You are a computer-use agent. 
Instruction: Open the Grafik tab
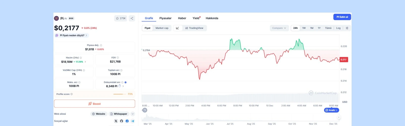click(x=149, y=18)
